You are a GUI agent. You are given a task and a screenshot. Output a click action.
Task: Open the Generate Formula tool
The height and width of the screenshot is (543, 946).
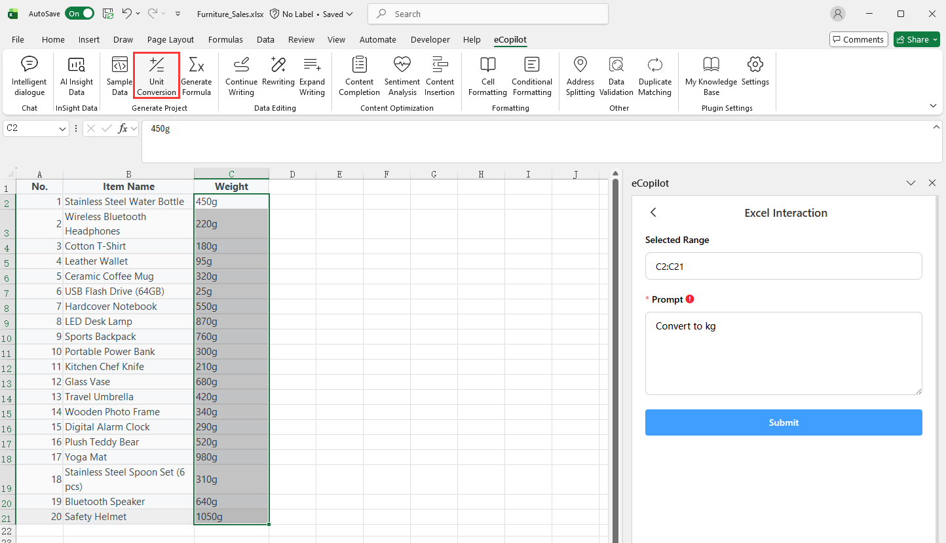pyautogui.click(x=196, y=76)
